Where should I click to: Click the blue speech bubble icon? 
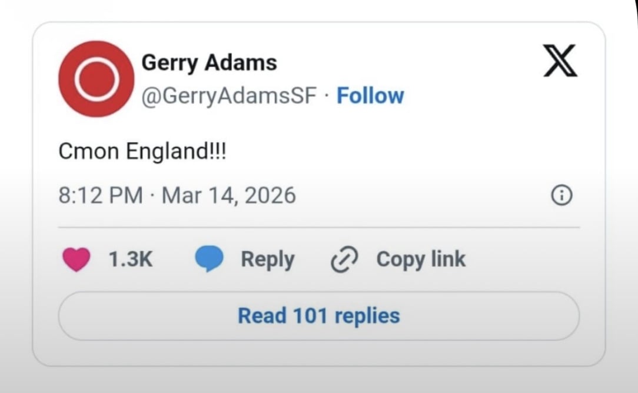pos(209,259)
